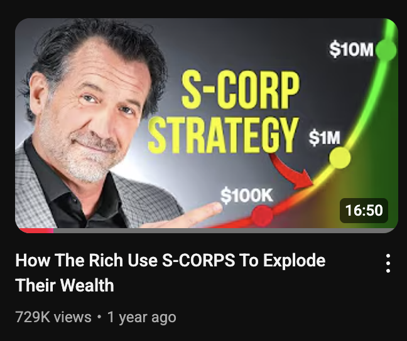This screenshot has width=407, height=341.
Task: Click the "729K views" count
Action: 53,317
